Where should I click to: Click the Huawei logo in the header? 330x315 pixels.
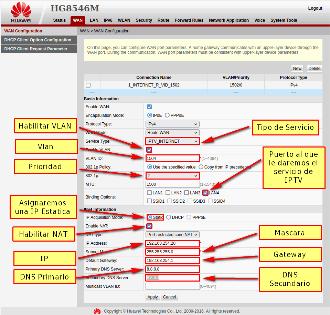(21, 13)
